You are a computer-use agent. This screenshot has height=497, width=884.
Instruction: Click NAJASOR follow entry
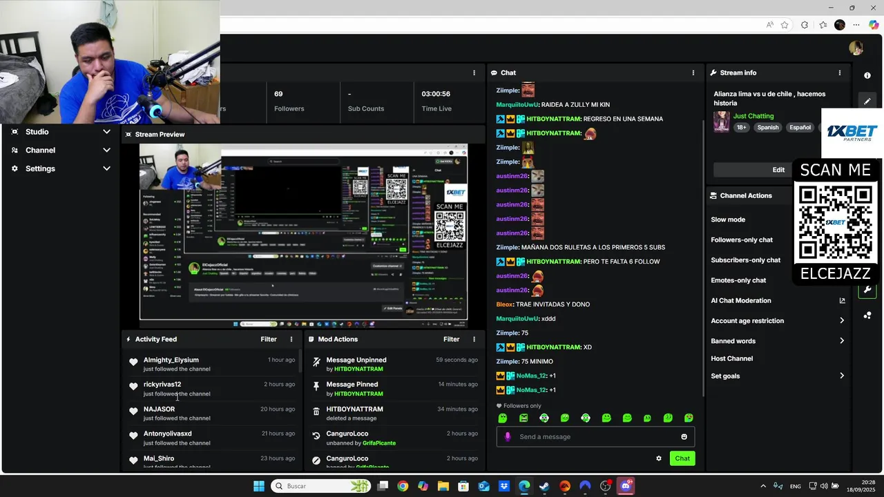pyautogui.click(x=211, y=413)
